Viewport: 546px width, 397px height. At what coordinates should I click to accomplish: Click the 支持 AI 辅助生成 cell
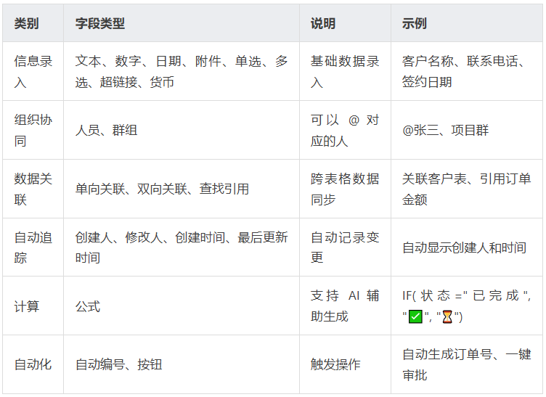345,306
